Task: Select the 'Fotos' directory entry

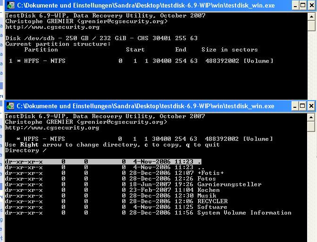Action: (110, 179)
